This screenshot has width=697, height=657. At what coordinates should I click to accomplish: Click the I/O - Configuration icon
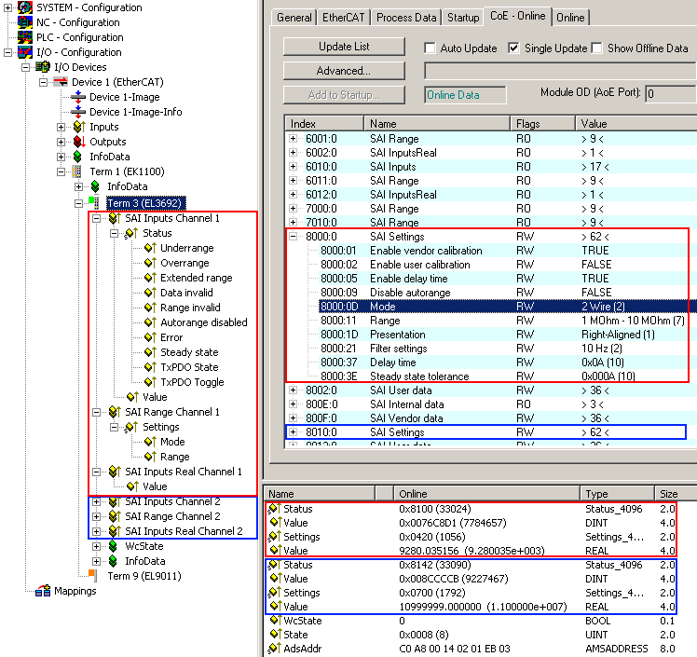[x=25, y=52]
